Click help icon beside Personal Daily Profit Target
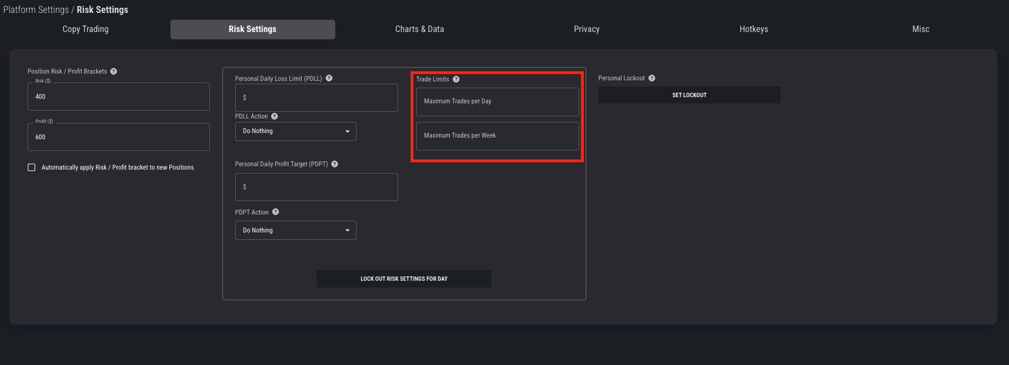This screenshot has height=365, width=1009. [x=335, y=164]
